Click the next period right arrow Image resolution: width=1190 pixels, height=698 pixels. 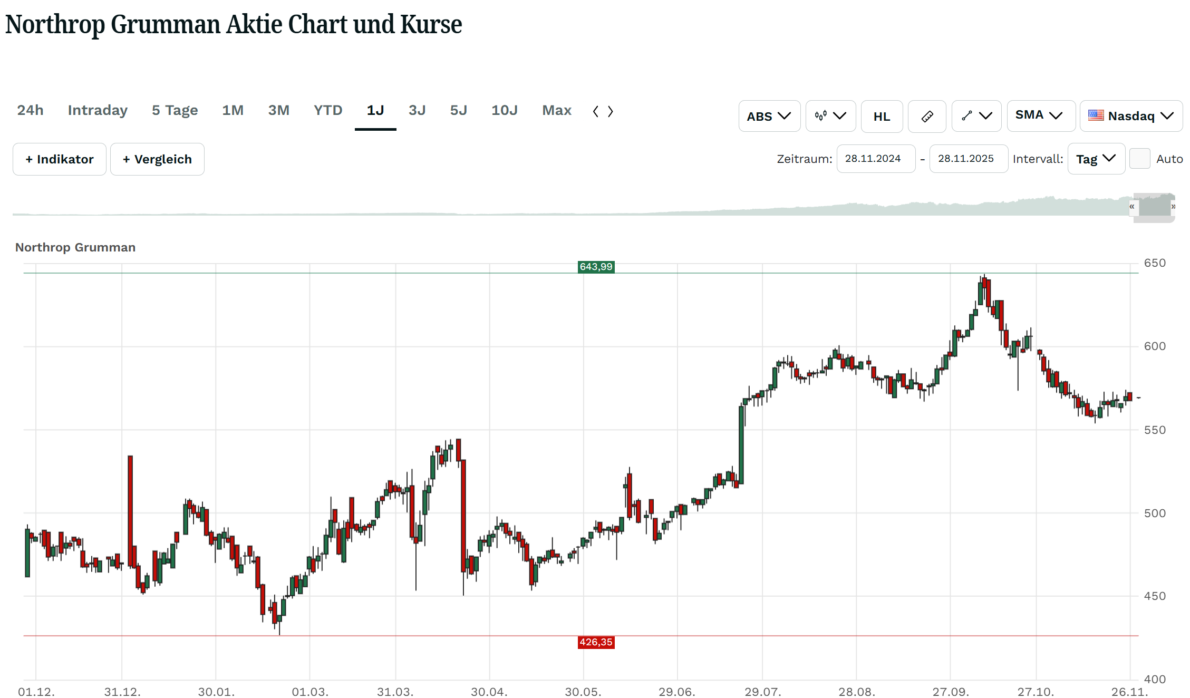(x=611, y=111)
